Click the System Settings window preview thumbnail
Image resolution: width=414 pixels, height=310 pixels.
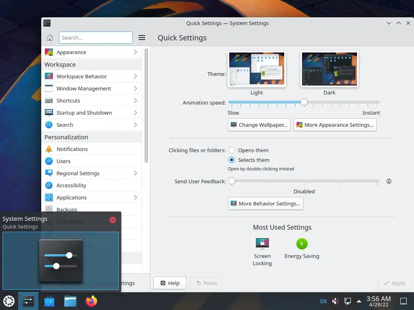click(x=61, y=261)
